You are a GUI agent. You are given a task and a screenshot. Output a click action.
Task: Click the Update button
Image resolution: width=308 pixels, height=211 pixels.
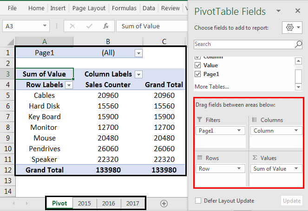[291, 201]
